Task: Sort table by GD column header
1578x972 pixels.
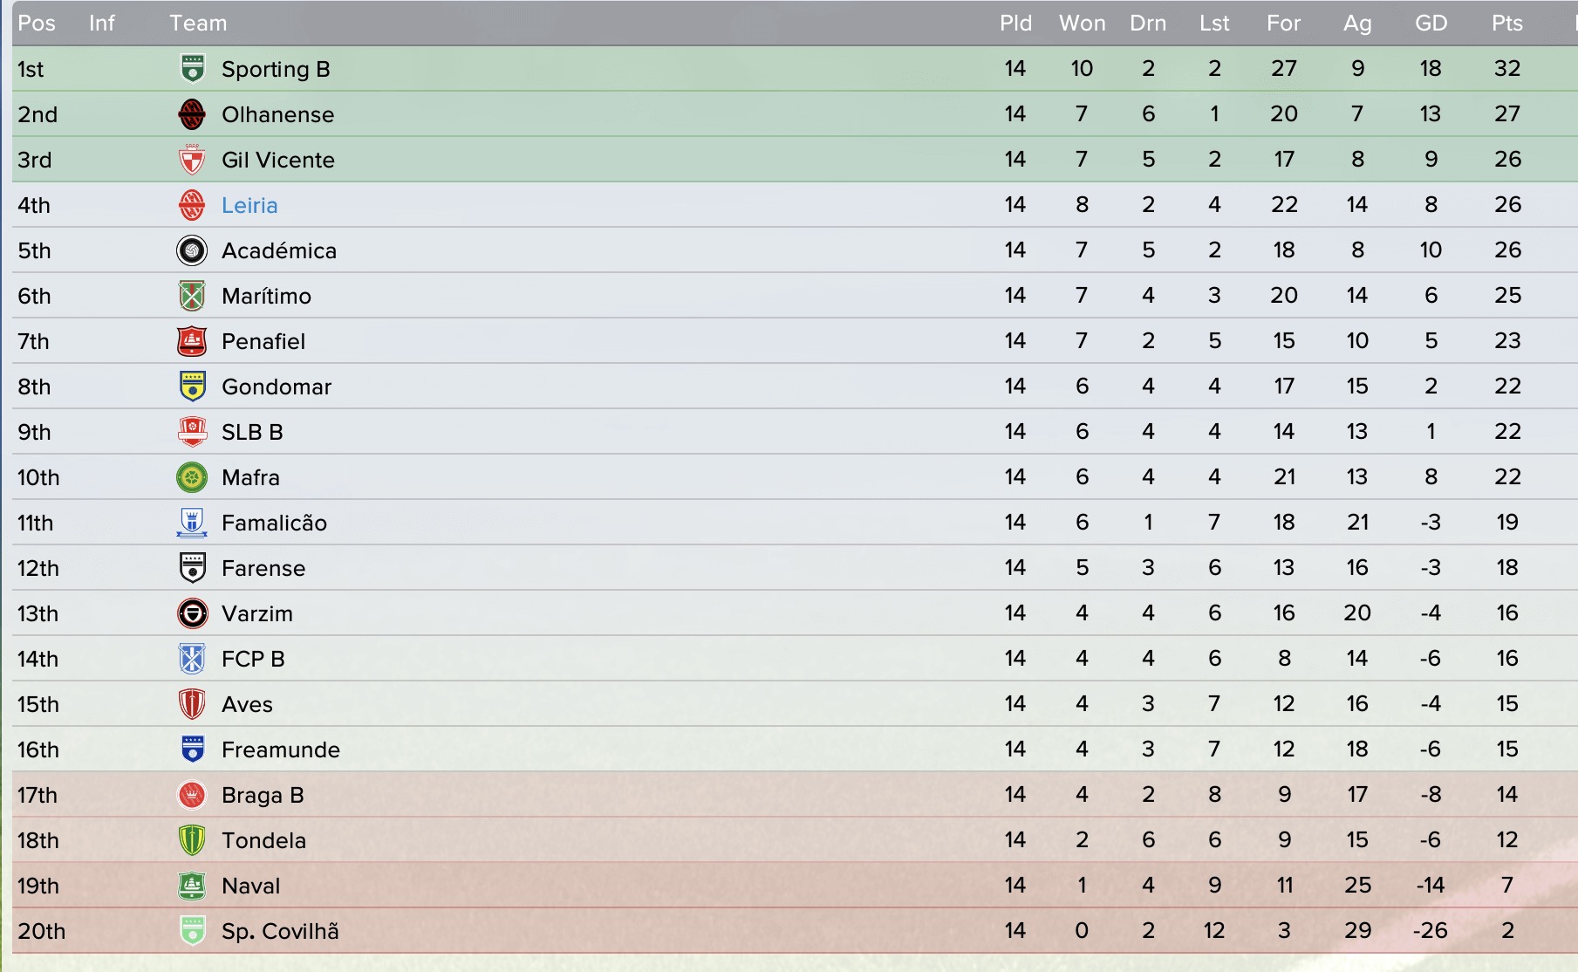Action: click(x=1431, y=24)
